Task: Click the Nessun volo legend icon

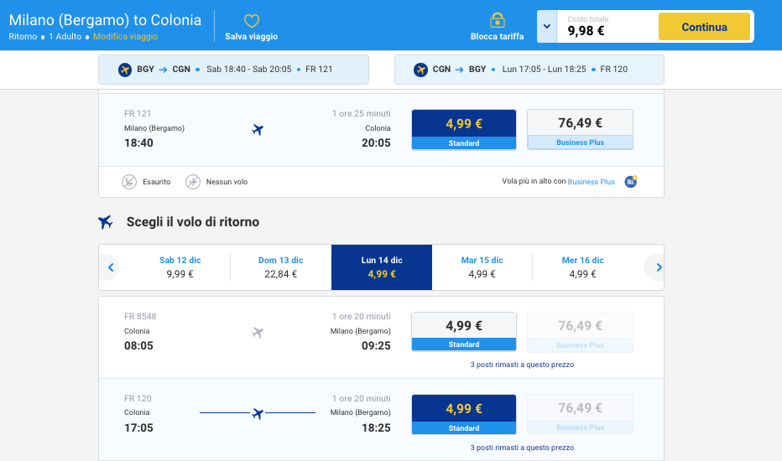Action: click(x=193, y=182)
